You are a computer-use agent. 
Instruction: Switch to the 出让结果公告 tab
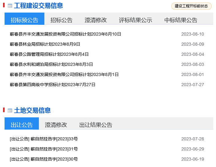point(96,125)
